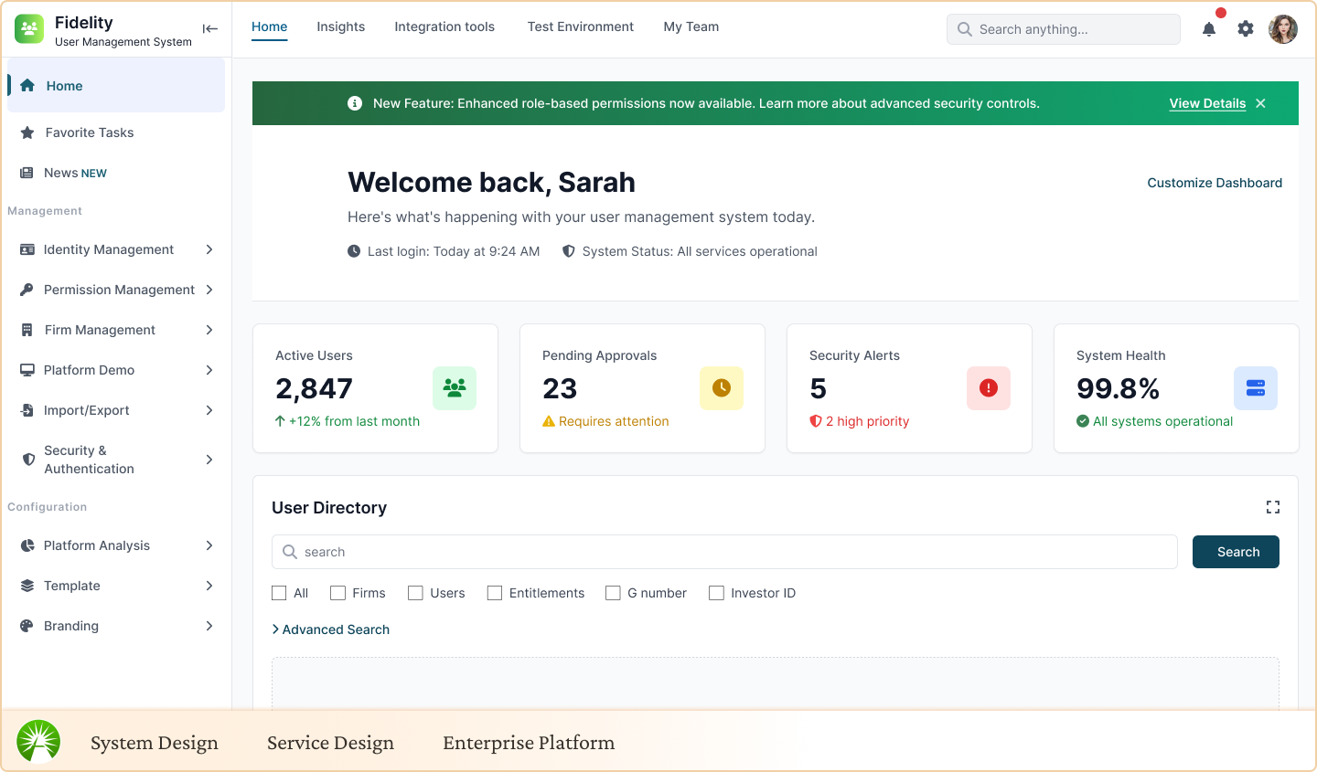Focus the Search anything field

1064,29
